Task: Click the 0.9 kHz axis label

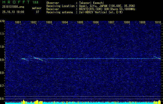Action: point(2,60)
